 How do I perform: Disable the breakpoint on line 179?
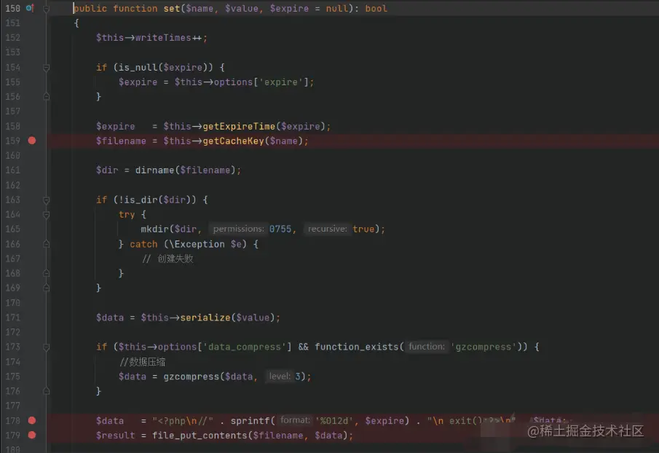(32, 435)
